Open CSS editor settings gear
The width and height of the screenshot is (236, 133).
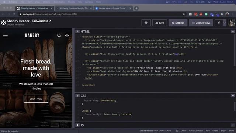(x=77, y=96)
